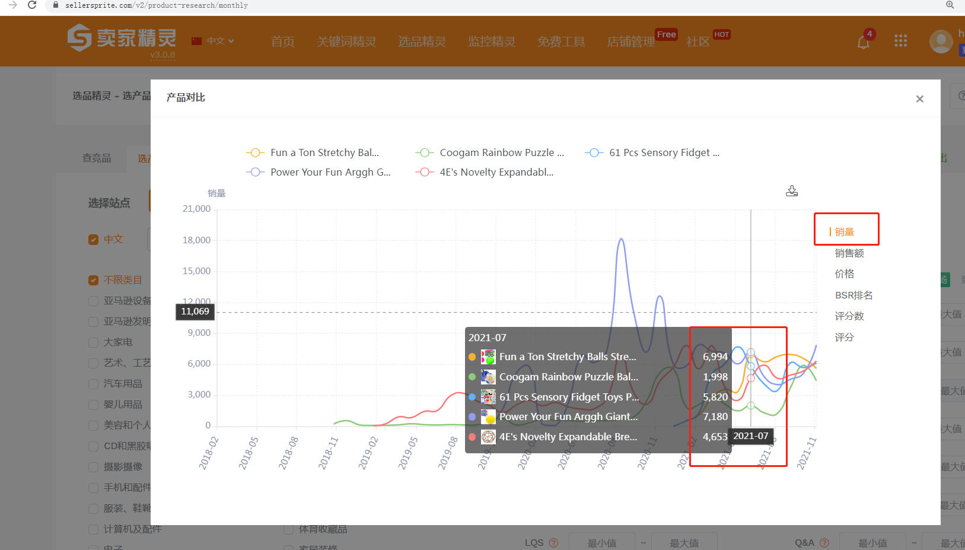Reload page with browser refresh icon
This screenshot has width=965, height=550.
click(x=32, y=5)
